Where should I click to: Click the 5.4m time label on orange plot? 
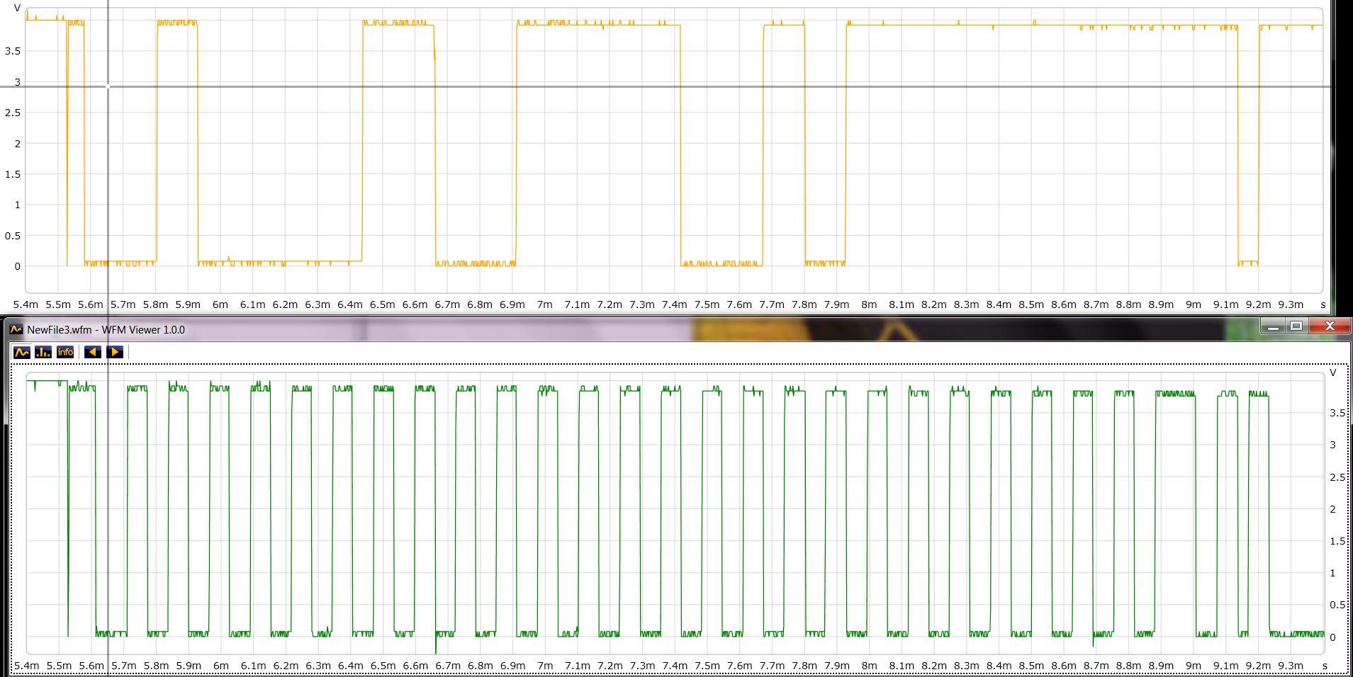[x=26, y=305]
